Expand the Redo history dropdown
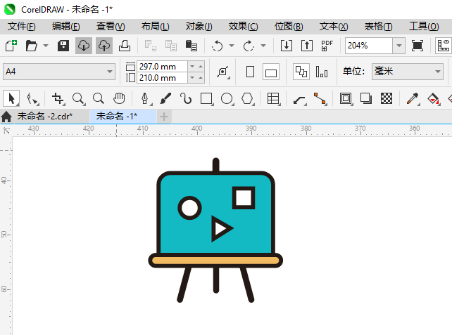The width and height of the screenshot is (452, 335). pos(263,46)
